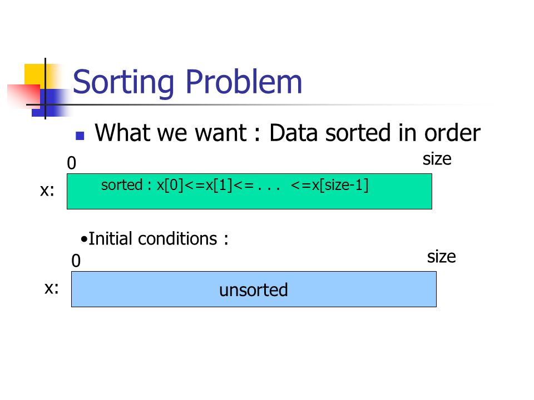Viewport: 534px width, 400px height.
Task: Click the bullet dot before Initial conditions
Action: 84,239
